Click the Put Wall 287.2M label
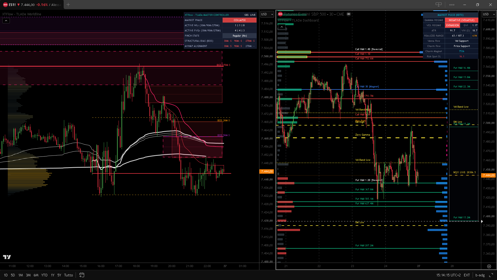Viewport: 497px width, 280px height. [x=364, y=246]
